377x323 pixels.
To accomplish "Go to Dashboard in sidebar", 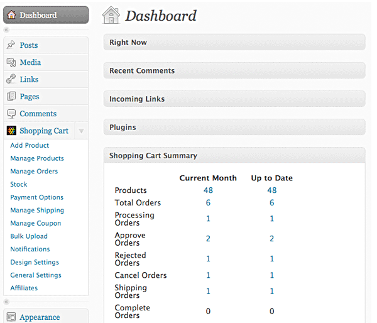I will [46, 15].
